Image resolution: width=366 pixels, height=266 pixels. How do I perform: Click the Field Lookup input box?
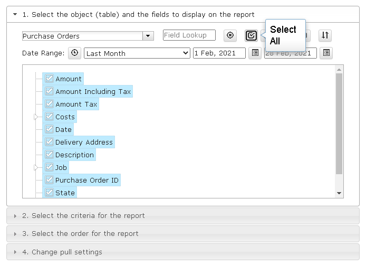click(x=189, y=35)
